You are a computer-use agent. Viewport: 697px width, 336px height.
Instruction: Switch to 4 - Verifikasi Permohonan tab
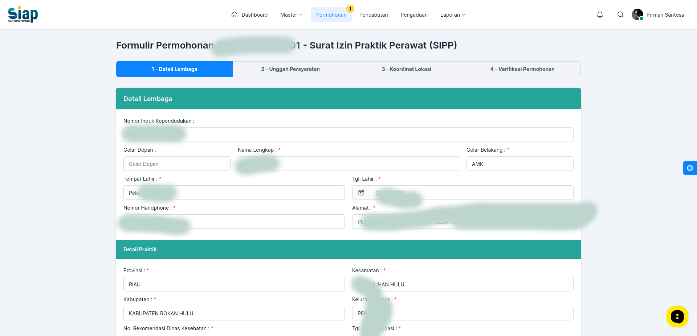click(522, 69)
